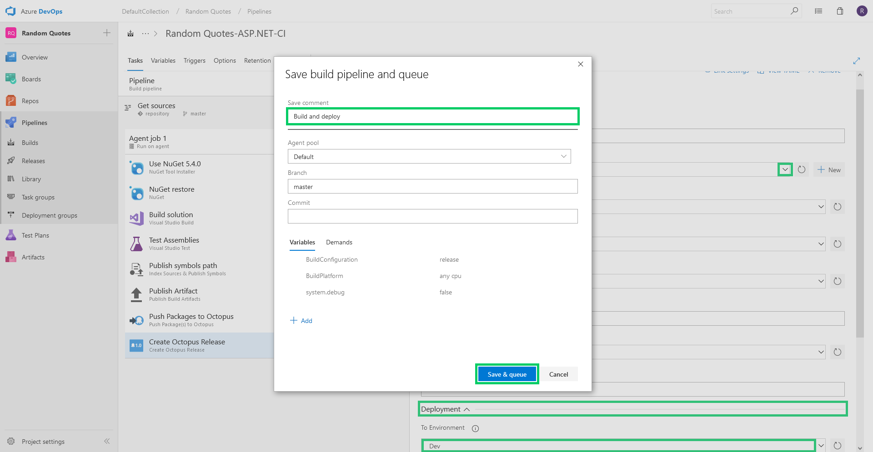
Task: Select Test Assemblies task
Action: click(199, 243)
